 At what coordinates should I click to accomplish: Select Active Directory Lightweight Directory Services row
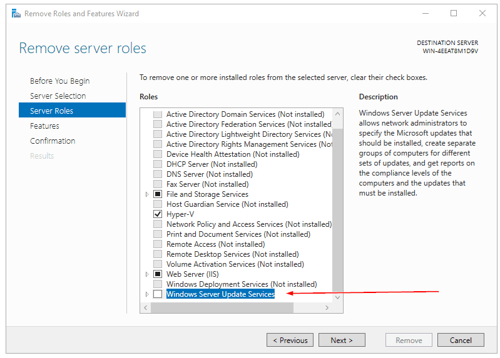click(249, 134)
